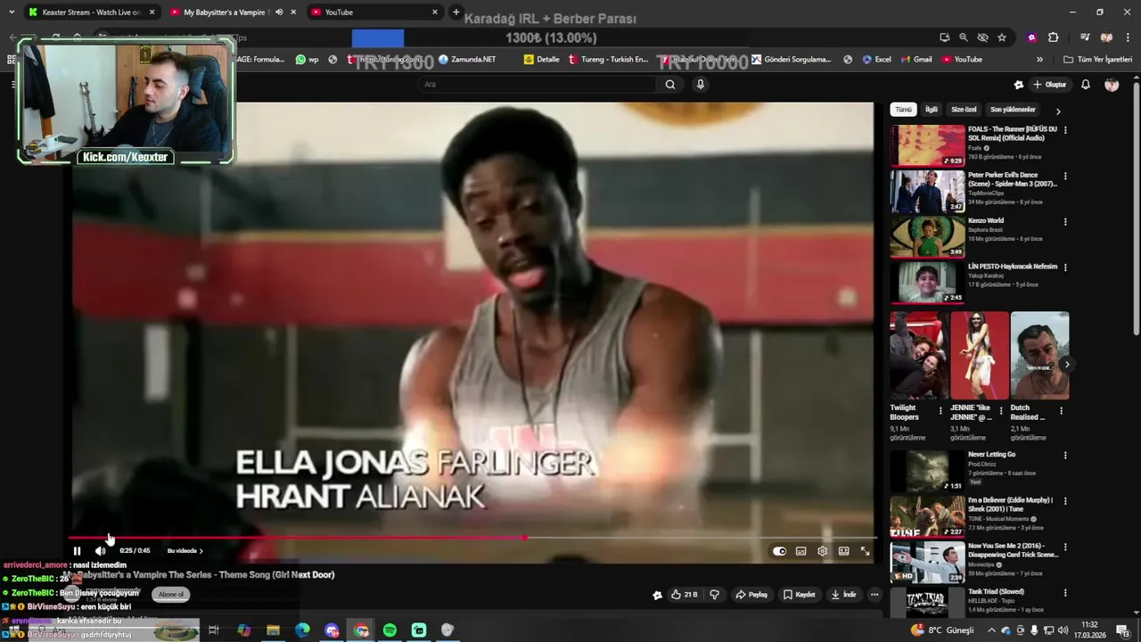Open the YouTube account avatar menu
Image resolution: width=1141 pixels, height=642 pixels.
(x=1112, y=85)
